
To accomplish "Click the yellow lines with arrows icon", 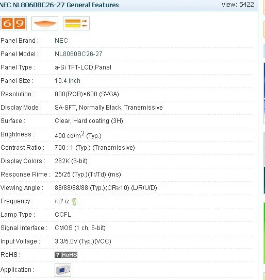I will [76, 23].
